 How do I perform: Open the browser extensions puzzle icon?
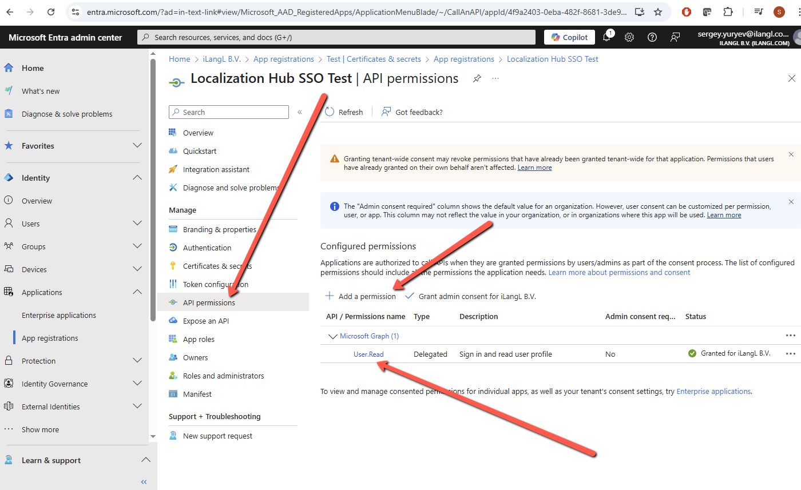pos(728,11)
